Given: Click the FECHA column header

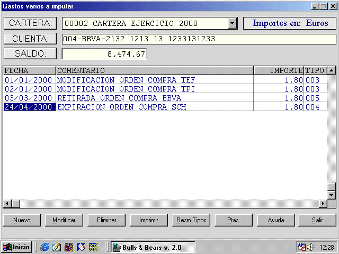Looking at the screenshot, I should [x=30, y=70].
